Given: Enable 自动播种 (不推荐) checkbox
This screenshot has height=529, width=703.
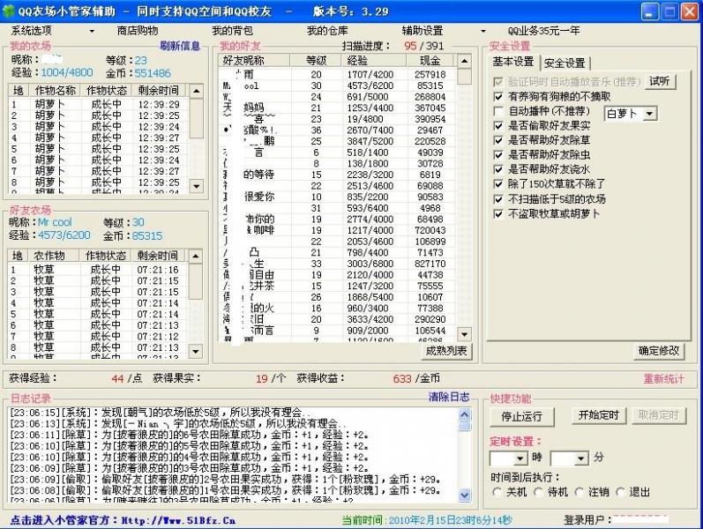Looking at the screenshot, I should pos(498,111).
